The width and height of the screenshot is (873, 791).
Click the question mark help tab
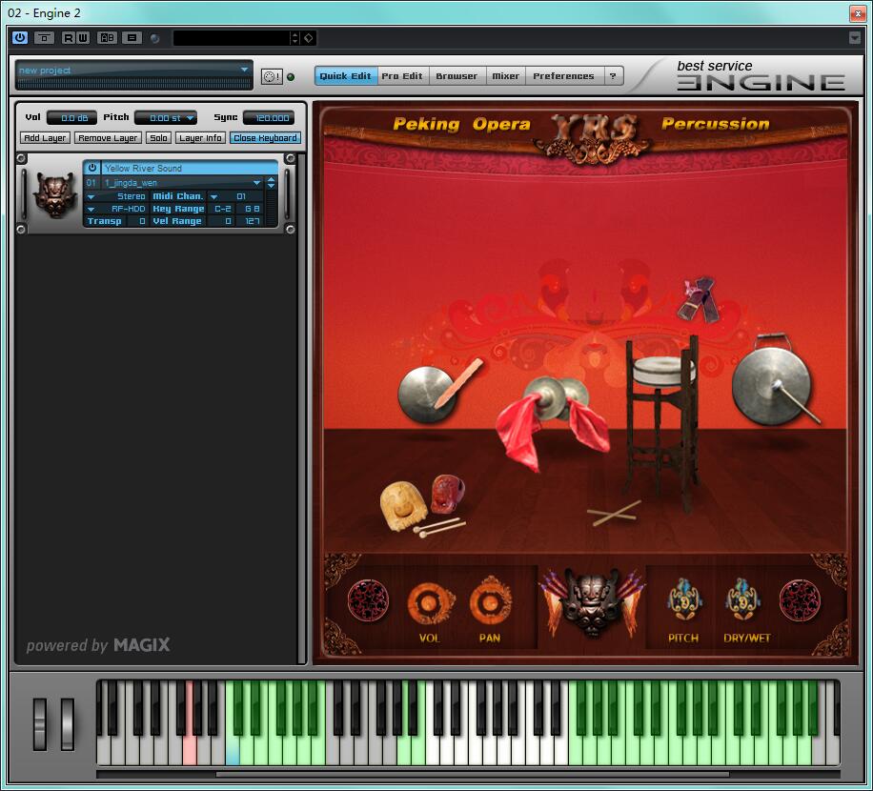(613, 76)
